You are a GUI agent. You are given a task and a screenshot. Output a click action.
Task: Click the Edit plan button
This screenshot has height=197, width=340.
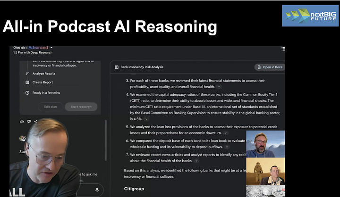(51, 107)
